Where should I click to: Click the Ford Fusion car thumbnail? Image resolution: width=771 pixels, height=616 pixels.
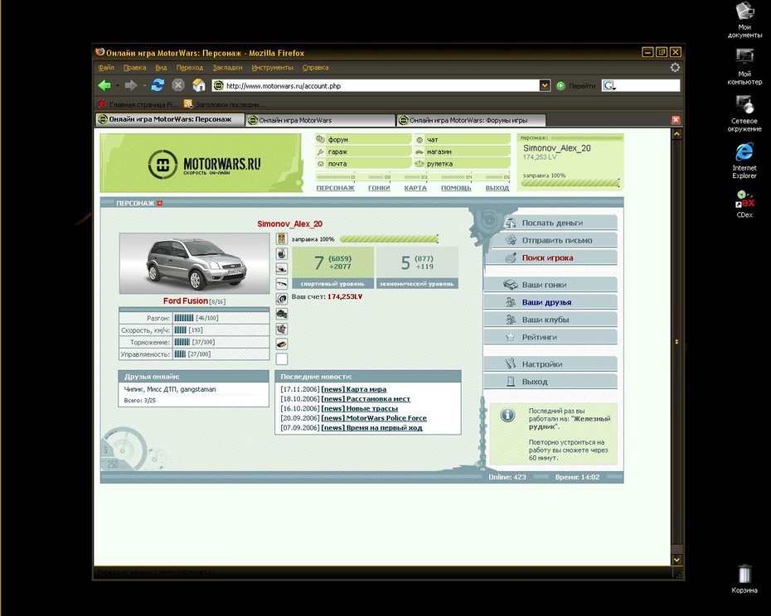click(x=194, y=263)
